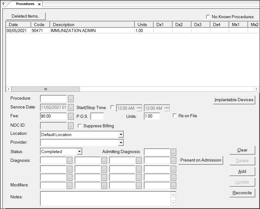The image size is (260, 209).
Task: Open the Admitting Diagnosis lookup ellipsis button
Action: pyautogui.click(x=173, y=152)
